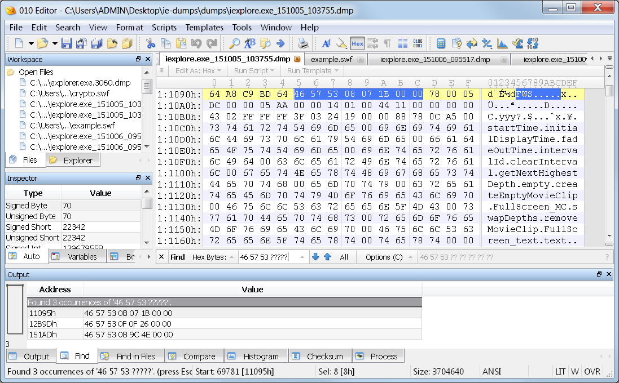This screenshot has width=619, height=383.
Task: Print the document with the printer icon
Action: [x=303, y=43]
